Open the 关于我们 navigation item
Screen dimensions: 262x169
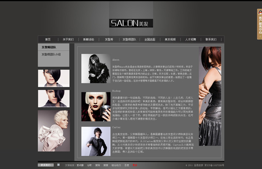coord(68,39)
